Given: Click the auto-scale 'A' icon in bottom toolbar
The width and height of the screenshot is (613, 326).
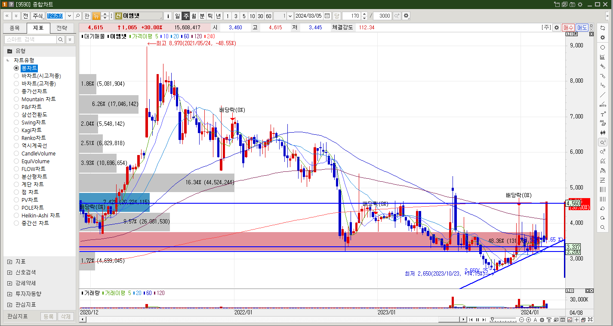Looking at the screenshot, I should coord(535,320).
